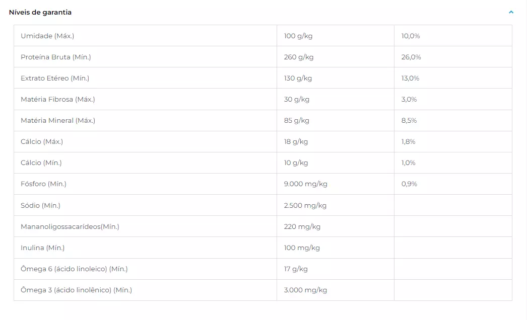Select the Mananoligossacarídeos(Mín.) cell
Screen dimensions: 527x320
(x=145, y=226)
